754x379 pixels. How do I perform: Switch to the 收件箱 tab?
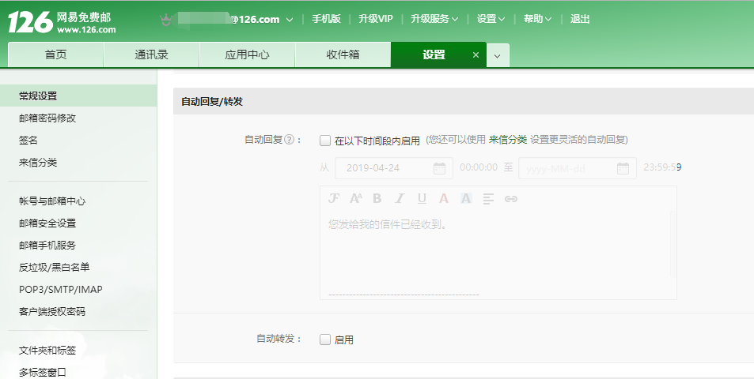point(343,55)
